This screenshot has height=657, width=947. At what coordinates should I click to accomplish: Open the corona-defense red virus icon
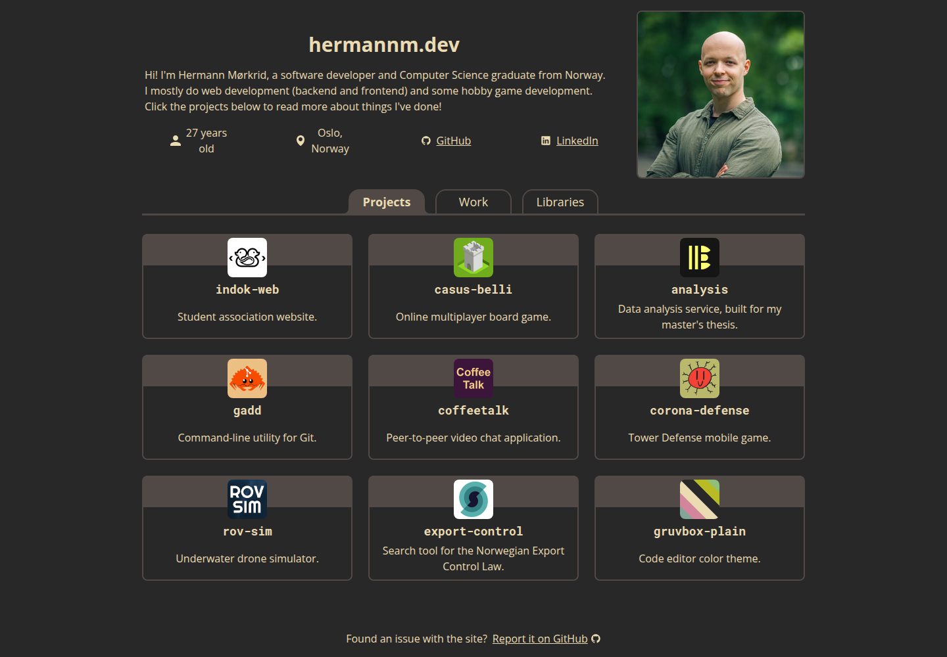pyautogui.click(x=700, y=378)
